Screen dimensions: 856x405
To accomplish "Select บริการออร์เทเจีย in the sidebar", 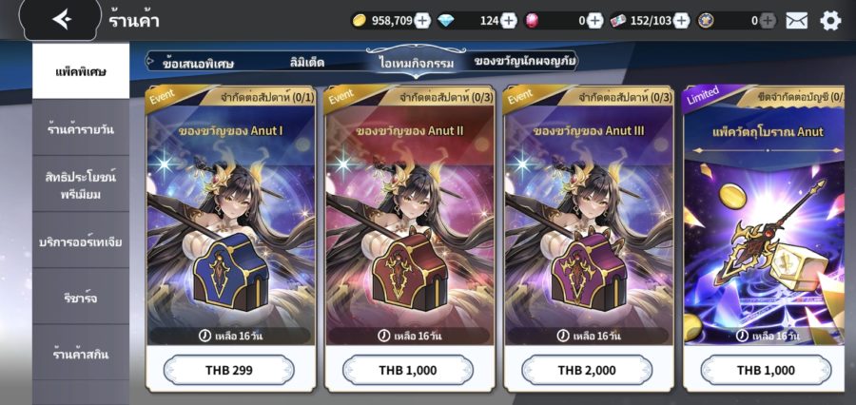I will (81, 241).
